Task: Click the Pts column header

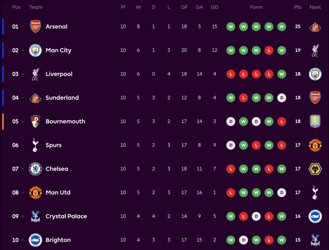Action: click(298, 8)
